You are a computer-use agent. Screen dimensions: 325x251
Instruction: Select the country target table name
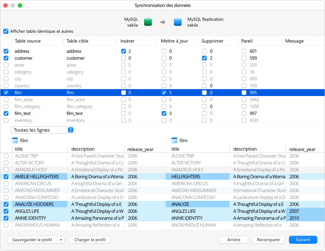pos(74,86)
